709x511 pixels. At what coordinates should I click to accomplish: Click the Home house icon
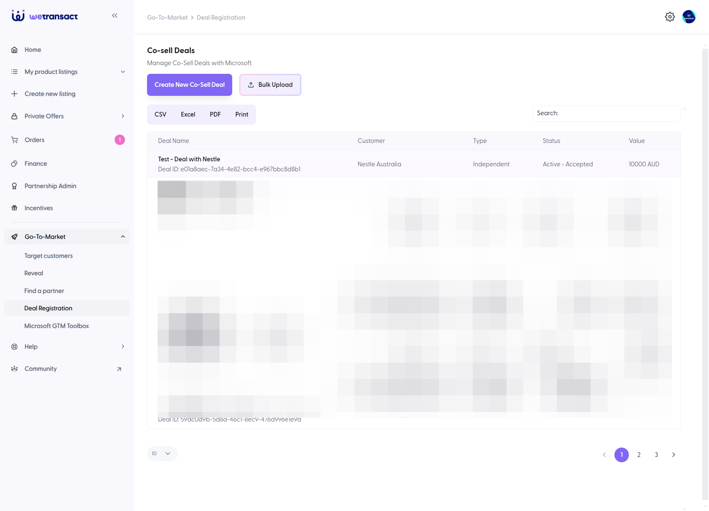click(x=14, y=50)
